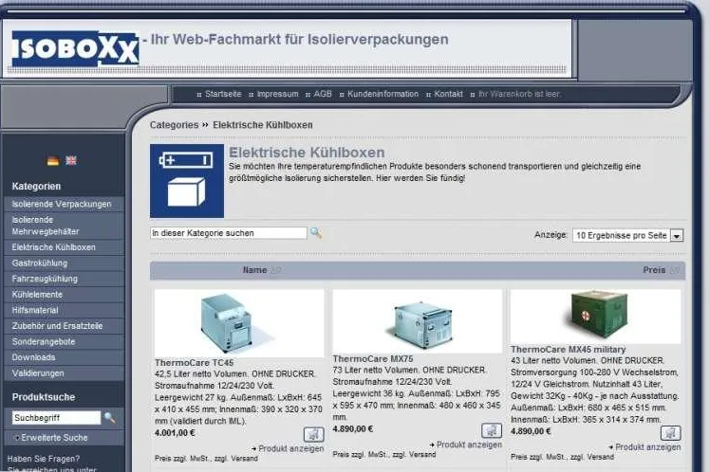Click the ISOBOXX logo
Screen dimensions: 709x472
coord(75,48)
